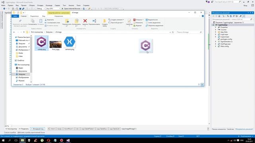255x143 pixels.
Task: Click wrench Properties icon in Solution Explorer toolbar
Action: [241, 16]
